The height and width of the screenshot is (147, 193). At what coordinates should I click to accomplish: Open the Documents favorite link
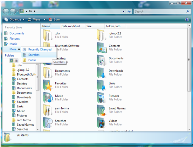[17, 33]
